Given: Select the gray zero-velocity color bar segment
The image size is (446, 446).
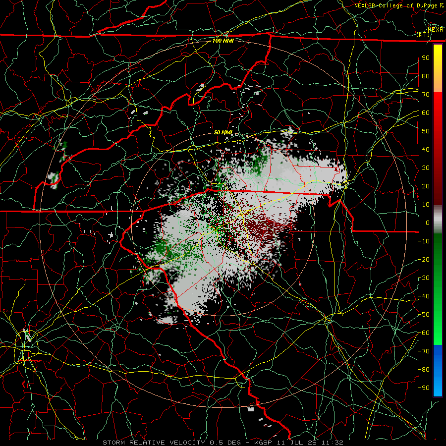Looking at the screenshot, I should coord(438,220).
